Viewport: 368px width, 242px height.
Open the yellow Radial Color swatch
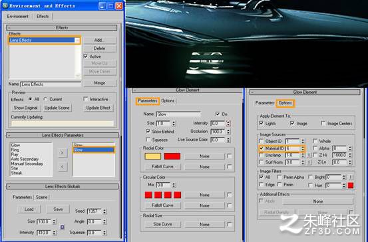click(x=153, y=156)
